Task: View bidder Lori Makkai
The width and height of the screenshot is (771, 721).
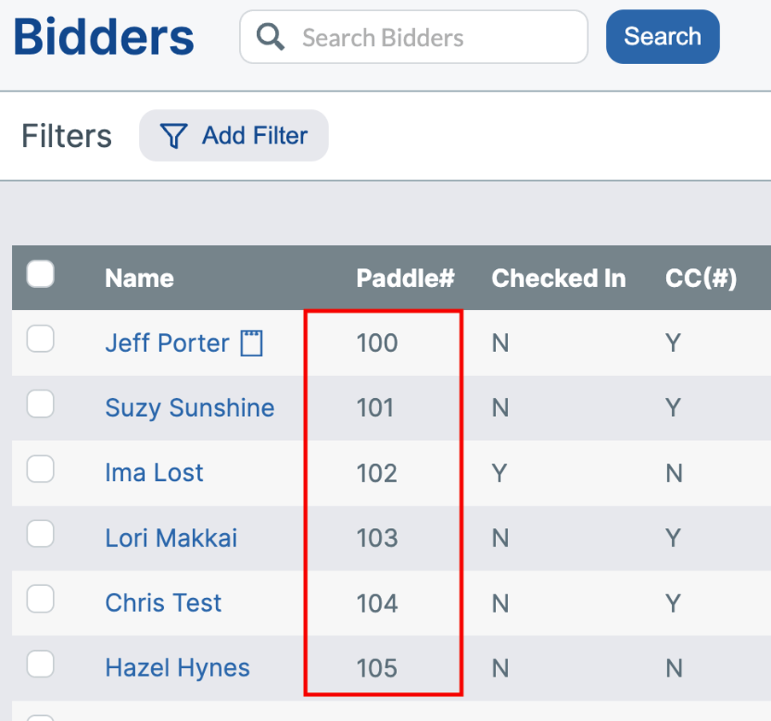Action: pos(171,538)
